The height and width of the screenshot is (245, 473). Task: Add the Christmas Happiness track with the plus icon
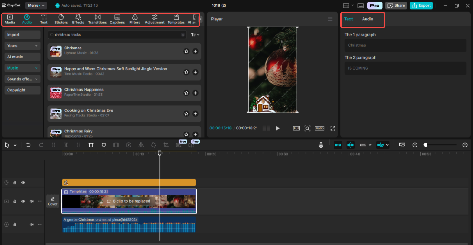pyautogui.click(x=195, y=93)
